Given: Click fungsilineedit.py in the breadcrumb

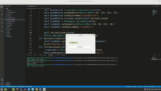Looking at the screenshot, I should click(x=32, y=9).
